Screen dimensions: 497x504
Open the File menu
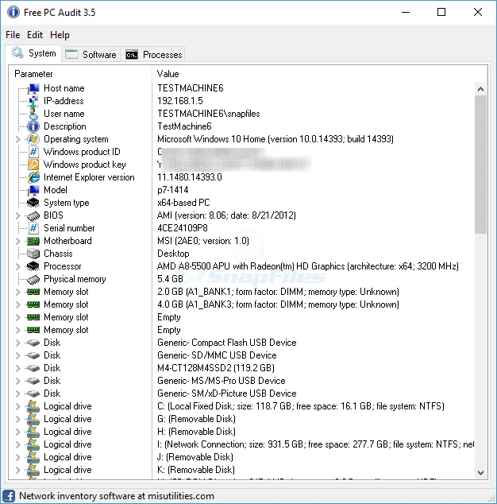(13, 35)
